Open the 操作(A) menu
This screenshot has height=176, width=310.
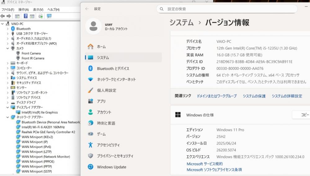coord(24,10)
